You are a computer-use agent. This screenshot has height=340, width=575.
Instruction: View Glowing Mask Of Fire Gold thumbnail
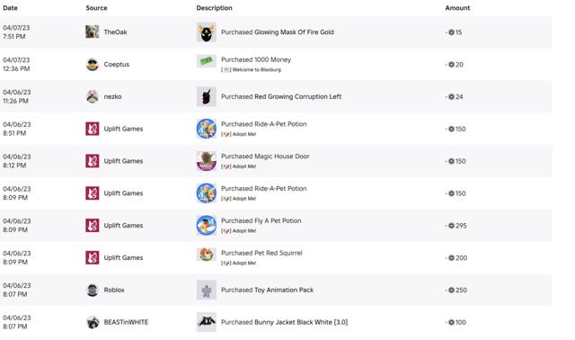click(x=206, y=32)
